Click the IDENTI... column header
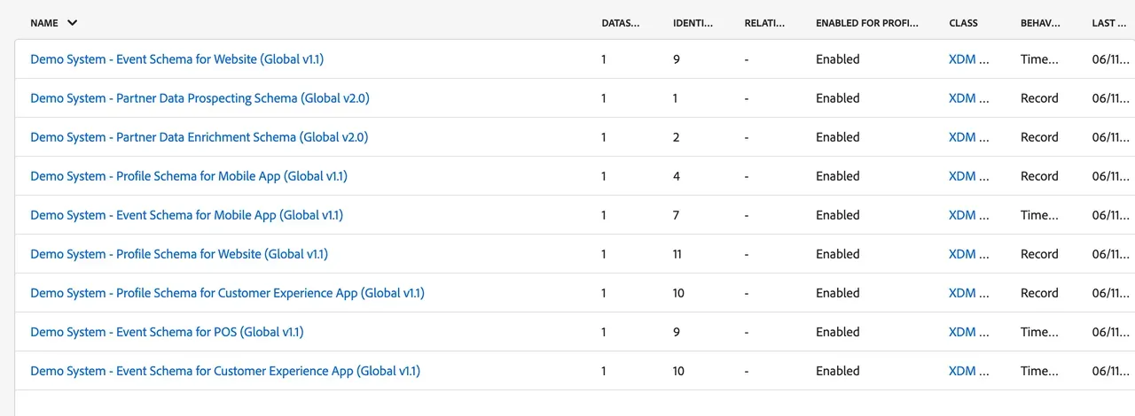 pos(691,23)
